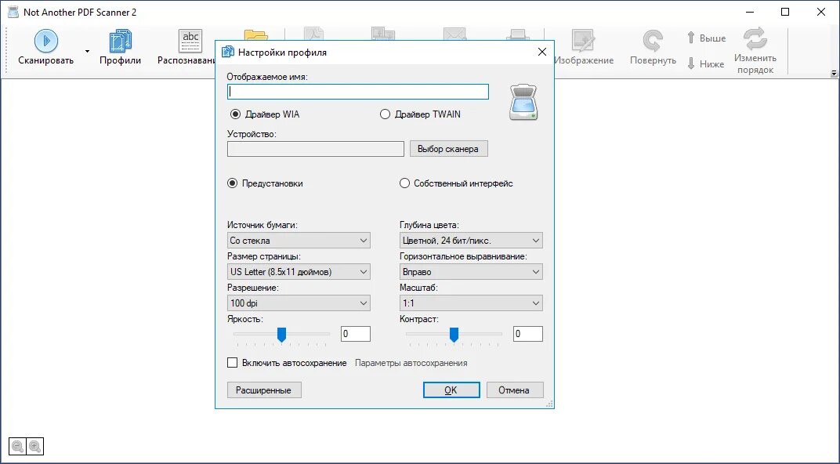Select the Драйвер TWAIN radio button
The width and height of the screenshot is (840, 464).
[x=385, y=114]
